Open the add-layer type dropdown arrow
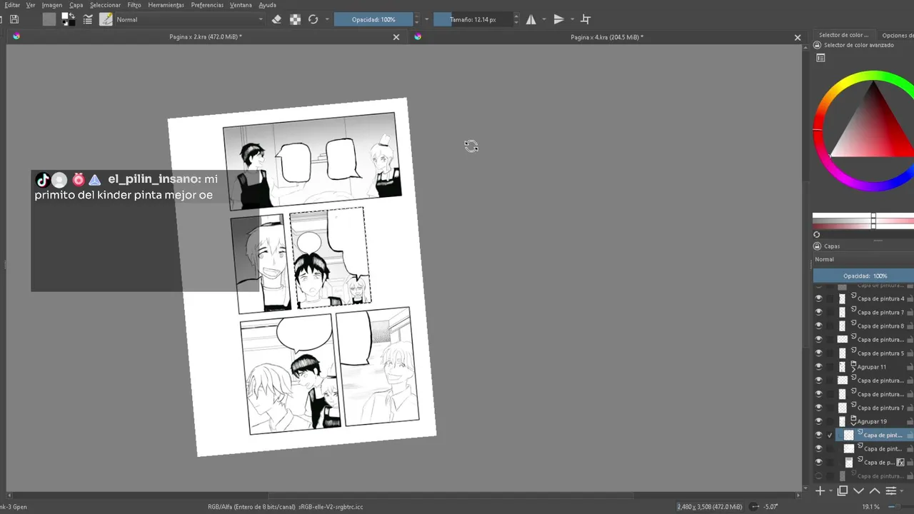The width and height of the screenshot is (914, 514). 831,490
